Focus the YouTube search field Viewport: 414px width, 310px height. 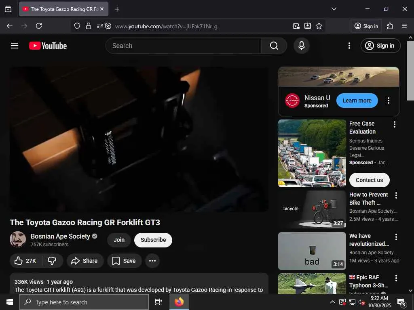(184, 46)
